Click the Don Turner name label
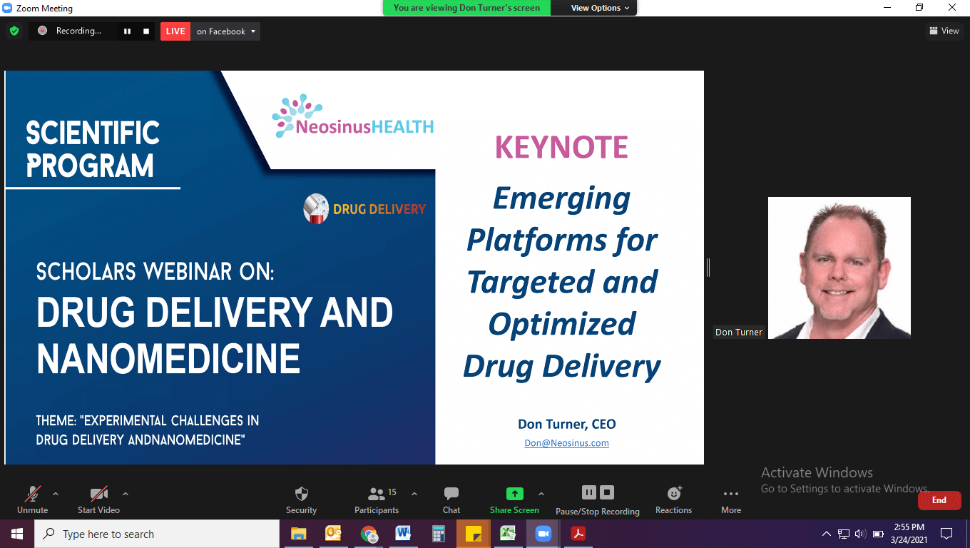This screenshot has width=970, height=548. [739, 333]
